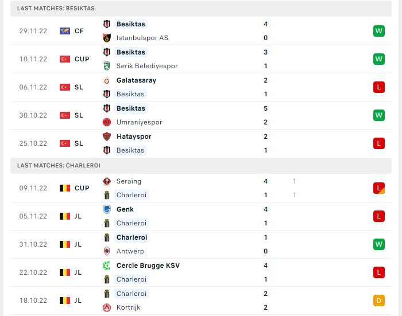
Task: Open the Cercle Brugge KSV team link
Action: coord(148,266)
